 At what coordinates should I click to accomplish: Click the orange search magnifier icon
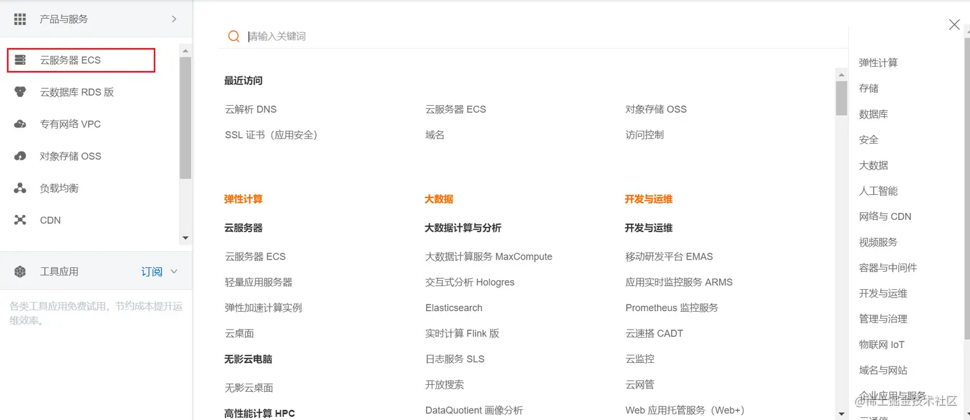tap(234, 37)
